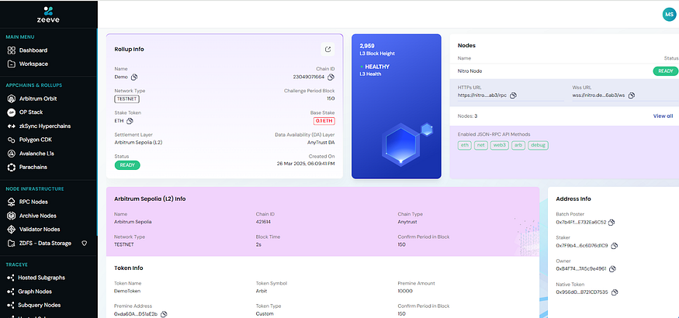679x318 pixels.
Task: Click the Created On date value
Action: pos(306,164)
